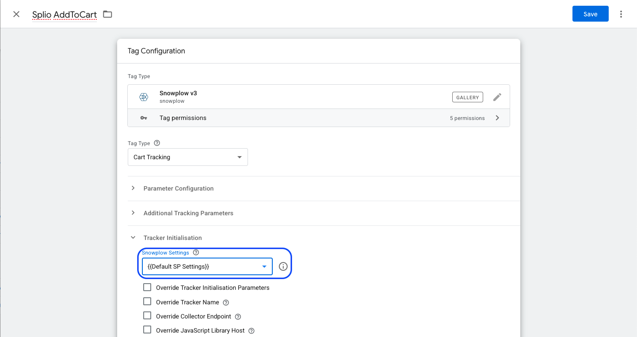Click the help icon next to Tag Type label
The width and height of the screenshot is (637, 337).
157,143
